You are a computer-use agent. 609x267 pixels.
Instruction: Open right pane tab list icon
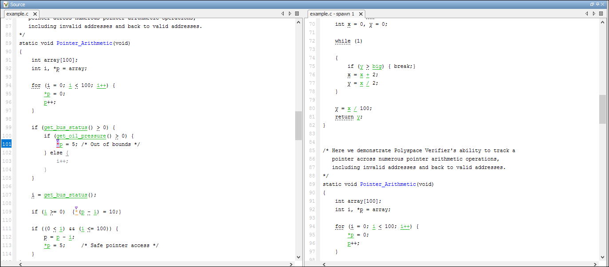601,14
